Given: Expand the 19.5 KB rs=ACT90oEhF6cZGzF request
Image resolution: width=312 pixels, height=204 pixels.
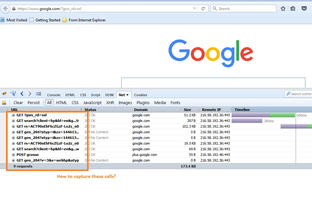Looking at the screenshot, I should pyautogui.click(x=13, y=144).
